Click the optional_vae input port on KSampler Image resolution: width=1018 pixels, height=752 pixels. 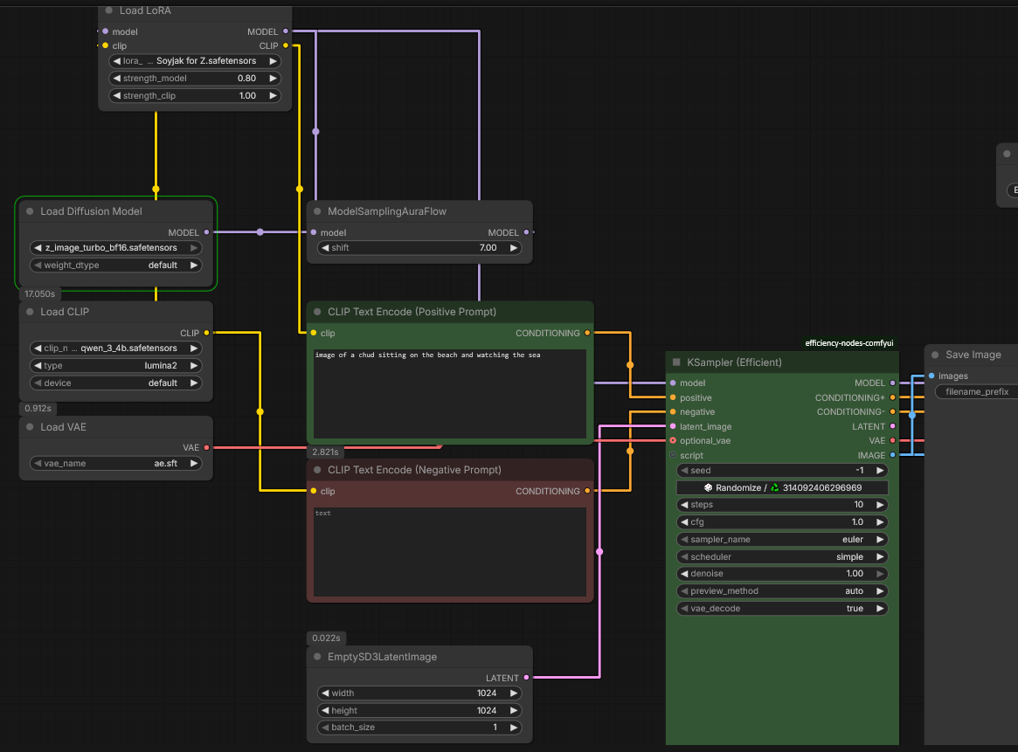(673, 441)
